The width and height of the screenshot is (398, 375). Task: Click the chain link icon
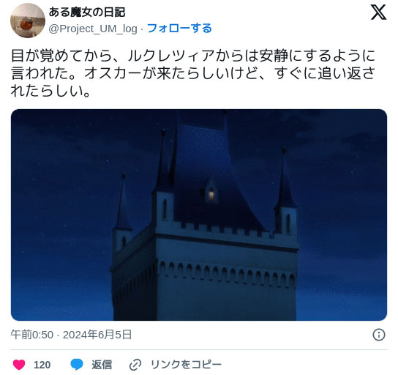[x=135, y=365]
